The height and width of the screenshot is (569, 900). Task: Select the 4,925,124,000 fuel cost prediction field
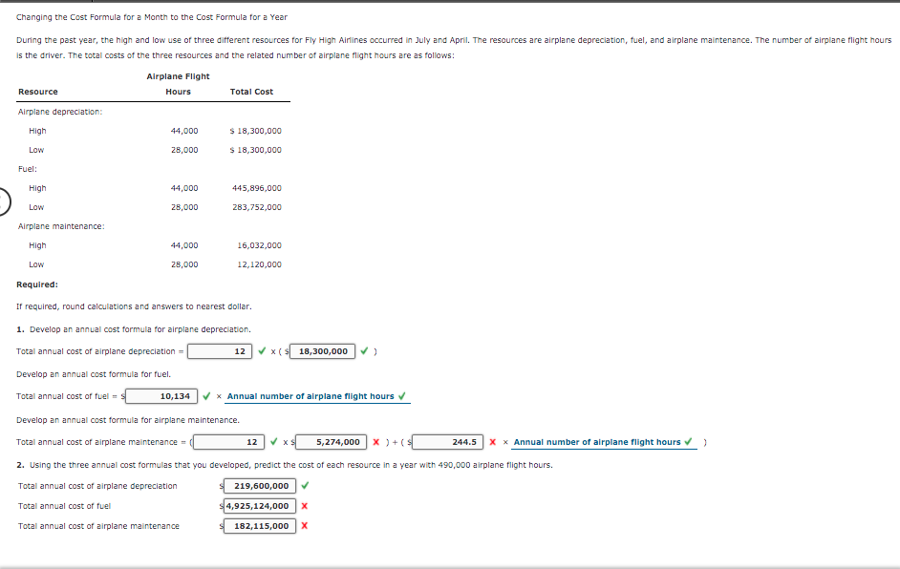262,505
